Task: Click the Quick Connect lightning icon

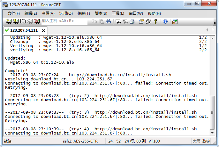Action: 16,21
